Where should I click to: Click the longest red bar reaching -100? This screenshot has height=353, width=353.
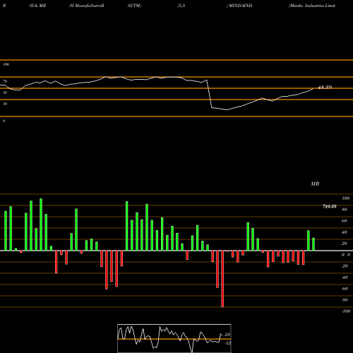pos(222,279)
